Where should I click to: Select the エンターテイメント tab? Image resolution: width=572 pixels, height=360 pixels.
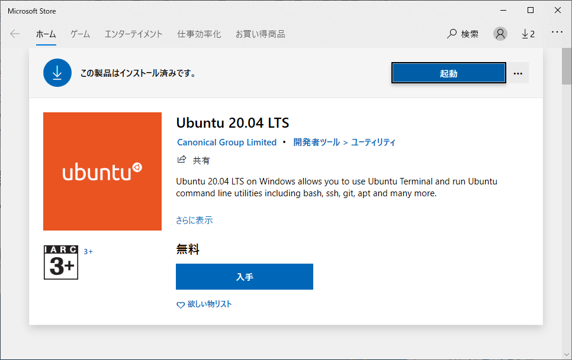(x=133, y=34)
